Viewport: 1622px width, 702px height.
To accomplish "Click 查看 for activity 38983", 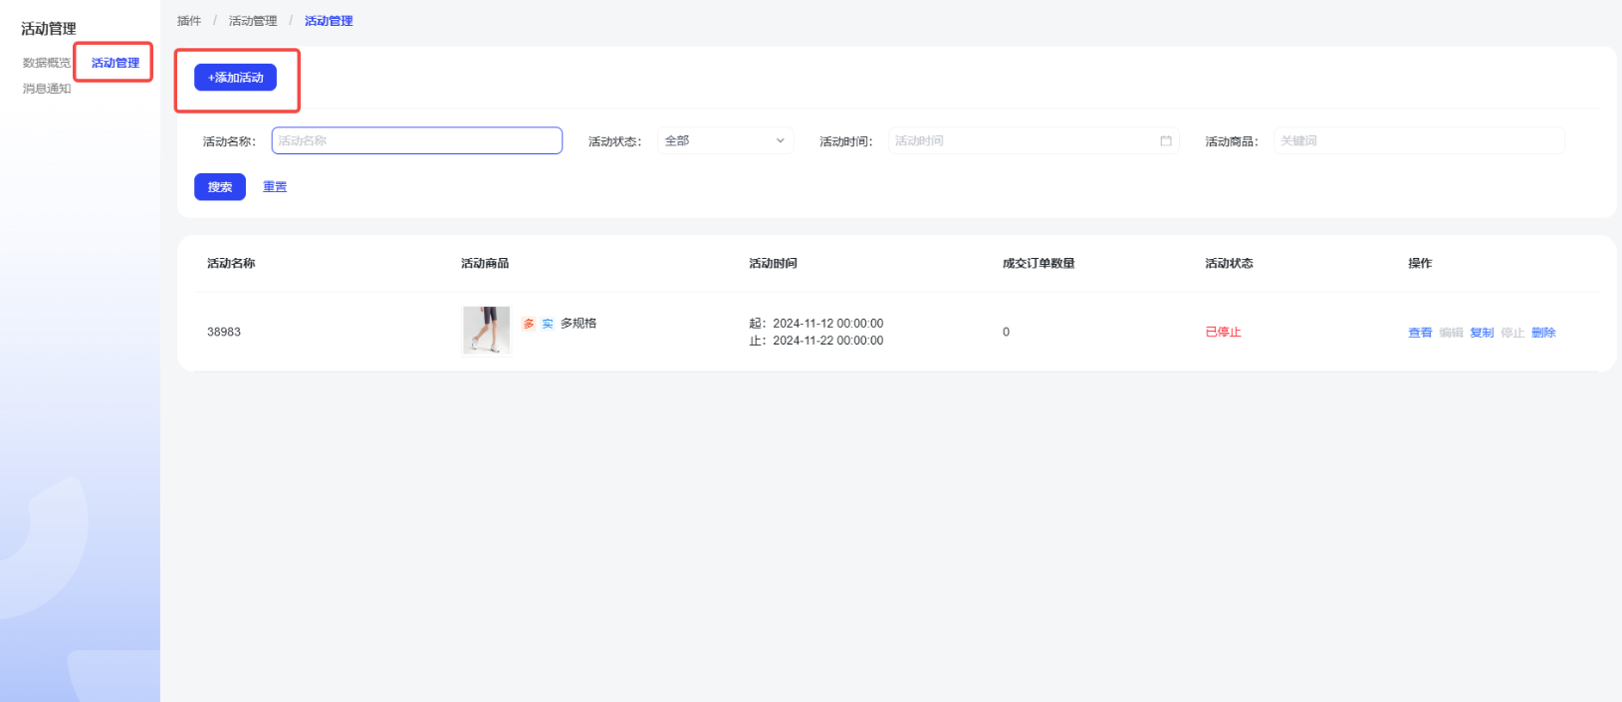I will click(x=1420, y=333).
